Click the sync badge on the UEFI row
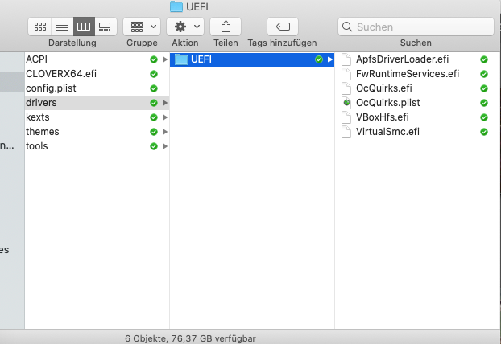This screenshot has height=344, width=501. tap(318, 59)
